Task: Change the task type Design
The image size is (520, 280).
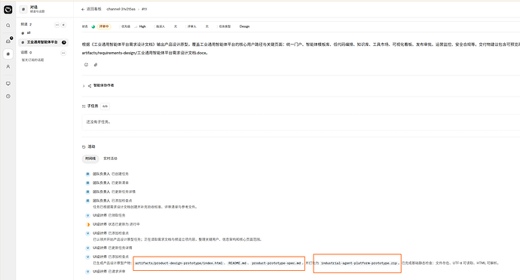Action: click(x=244, y=26)
